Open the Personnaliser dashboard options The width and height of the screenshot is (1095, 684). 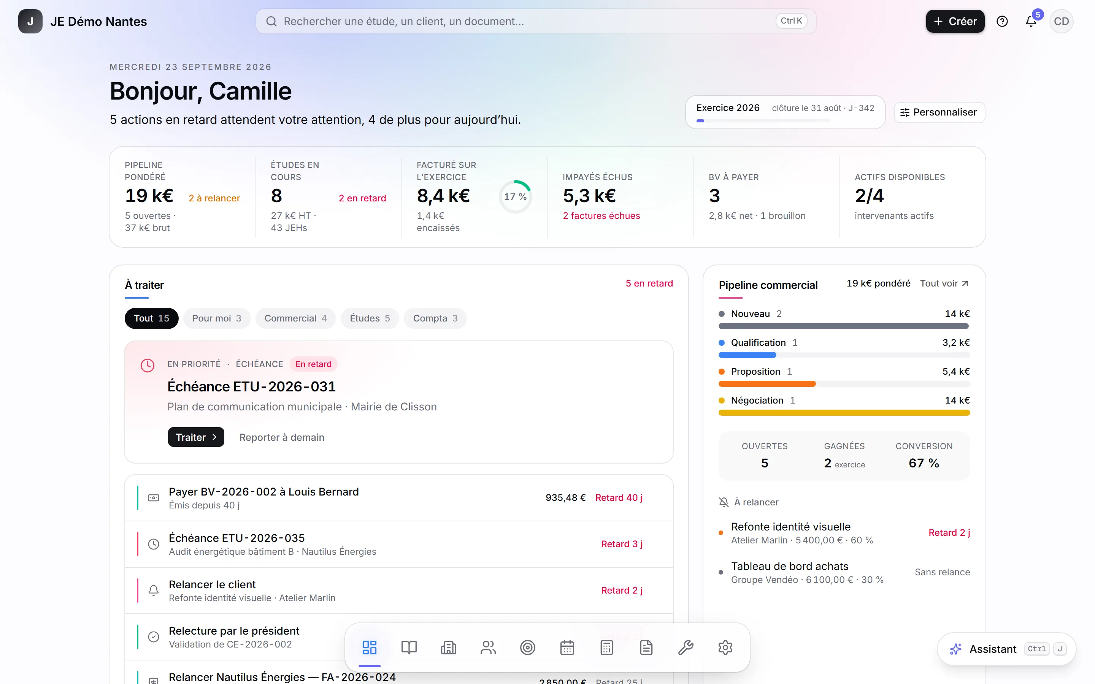[939, 112]
